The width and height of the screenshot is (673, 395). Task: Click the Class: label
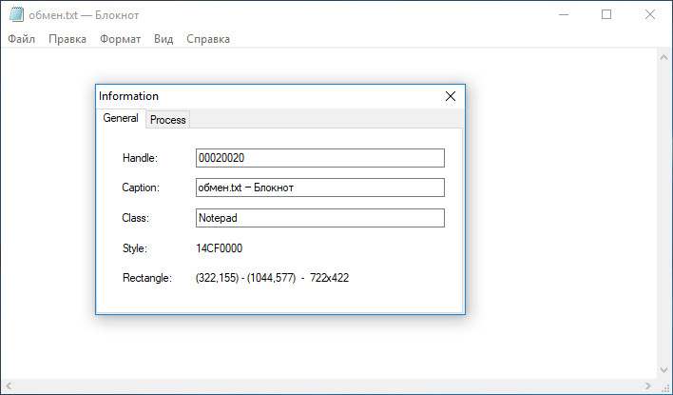[x=136, y=218]
